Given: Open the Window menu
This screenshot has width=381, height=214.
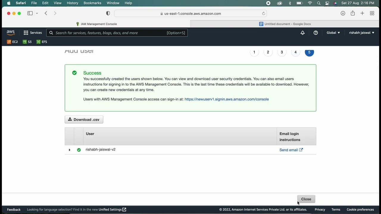Looking at the screenshot, I should click(x=113, y=3).
